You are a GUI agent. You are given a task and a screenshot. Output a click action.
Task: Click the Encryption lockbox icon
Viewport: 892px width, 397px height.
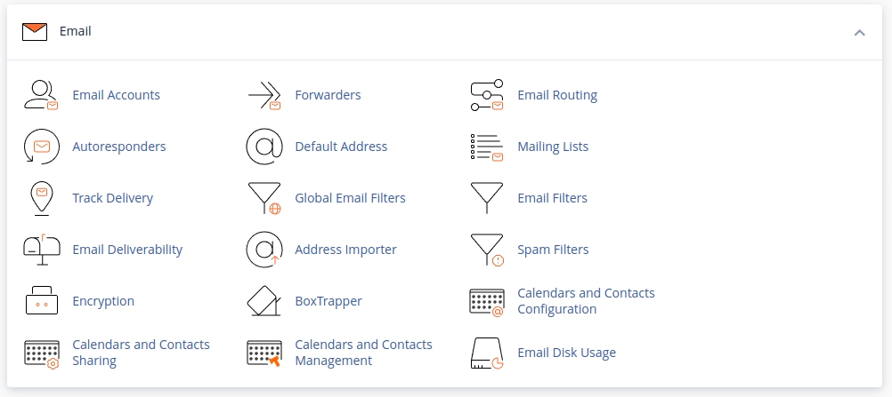(x=41, y=301)
